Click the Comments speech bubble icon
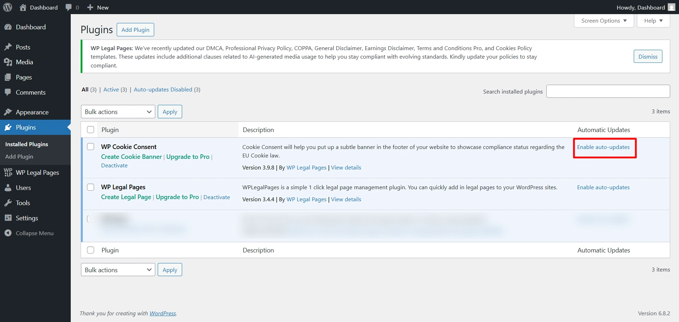679x322 pixels. coord(8,92)
